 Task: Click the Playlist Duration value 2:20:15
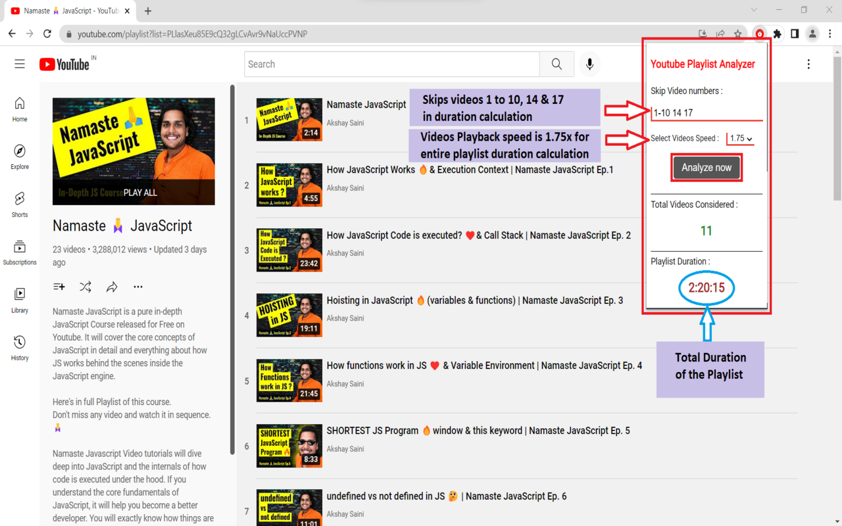coord(706,288)
